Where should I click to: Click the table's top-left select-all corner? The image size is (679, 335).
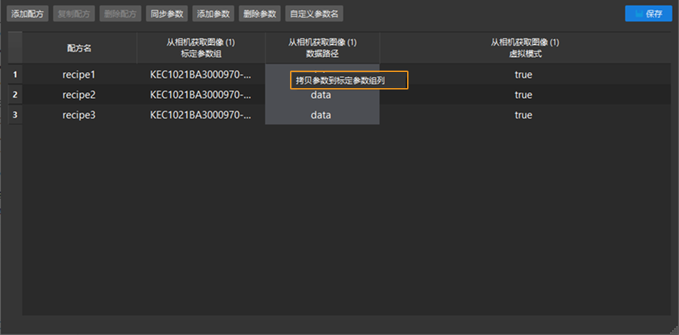[x=15, y=48]
